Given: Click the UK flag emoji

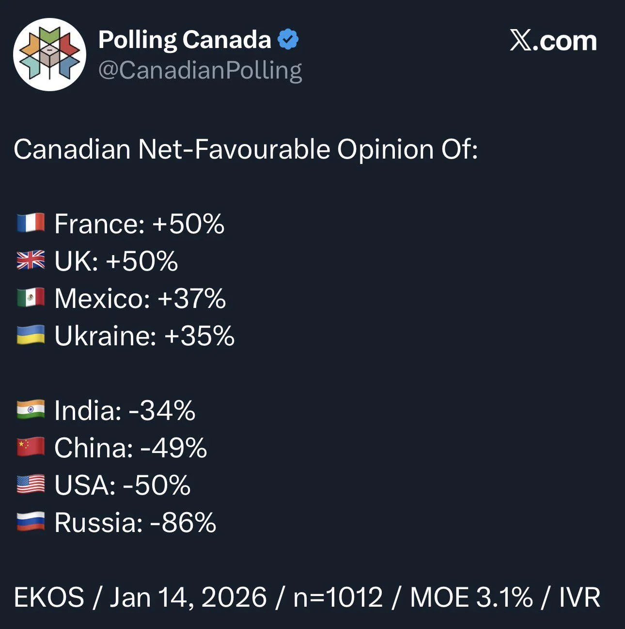Looking at the screenshot, I should tap(31, 261).
